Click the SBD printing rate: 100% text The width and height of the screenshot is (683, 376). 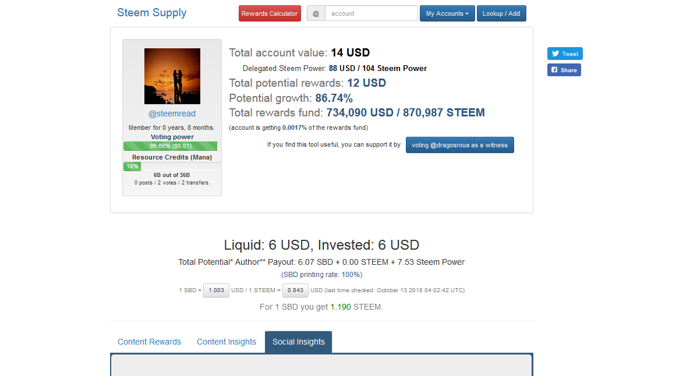pyautogui.click(x=321, y=275)
